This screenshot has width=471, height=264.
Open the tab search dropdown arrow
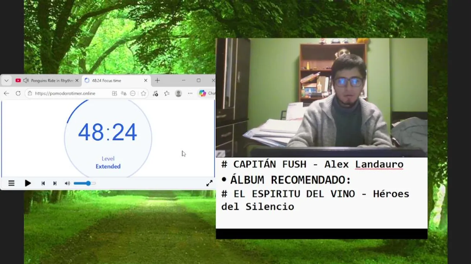(x=6, y=81)
